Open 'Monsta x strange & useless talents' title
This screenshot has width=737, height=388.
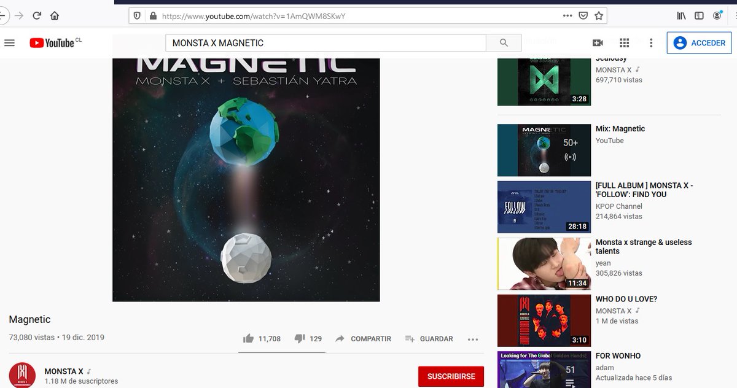(644, 247)
